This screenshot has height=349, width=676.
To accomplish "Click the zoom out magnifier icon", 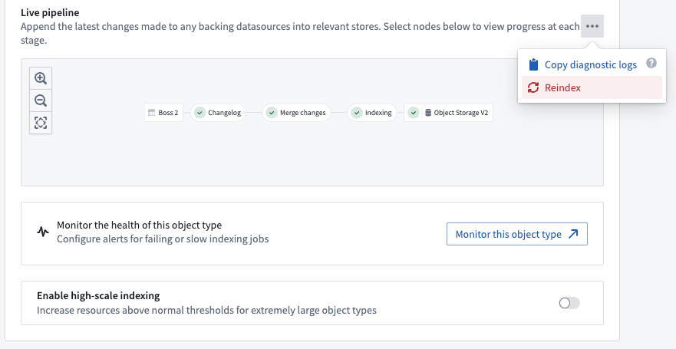I will pyautogui.click(x=41, y=100).
